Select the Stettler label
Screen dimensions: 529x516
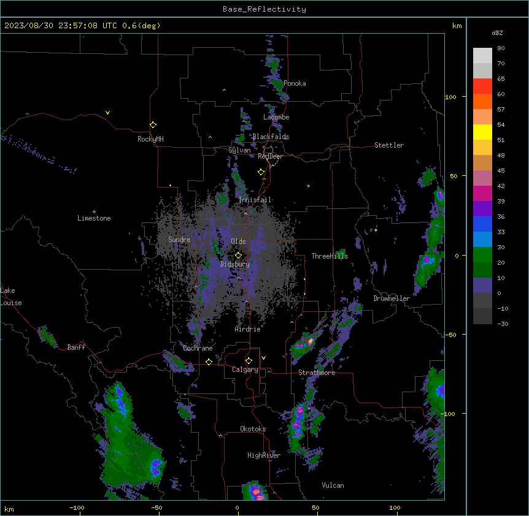click(x=389, y=145)
